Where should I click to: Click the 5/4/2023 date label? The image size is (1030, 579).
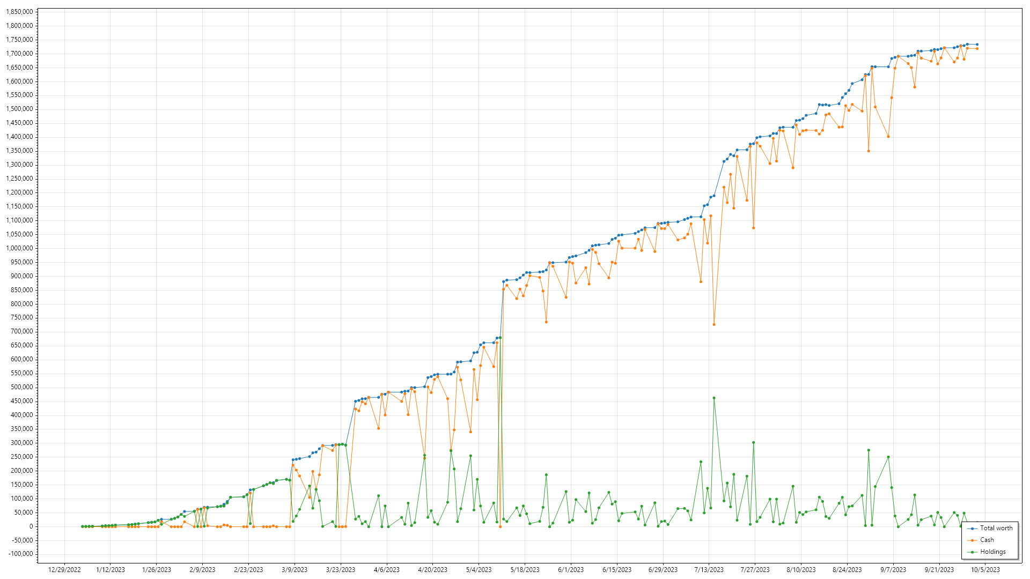point(479,570)
